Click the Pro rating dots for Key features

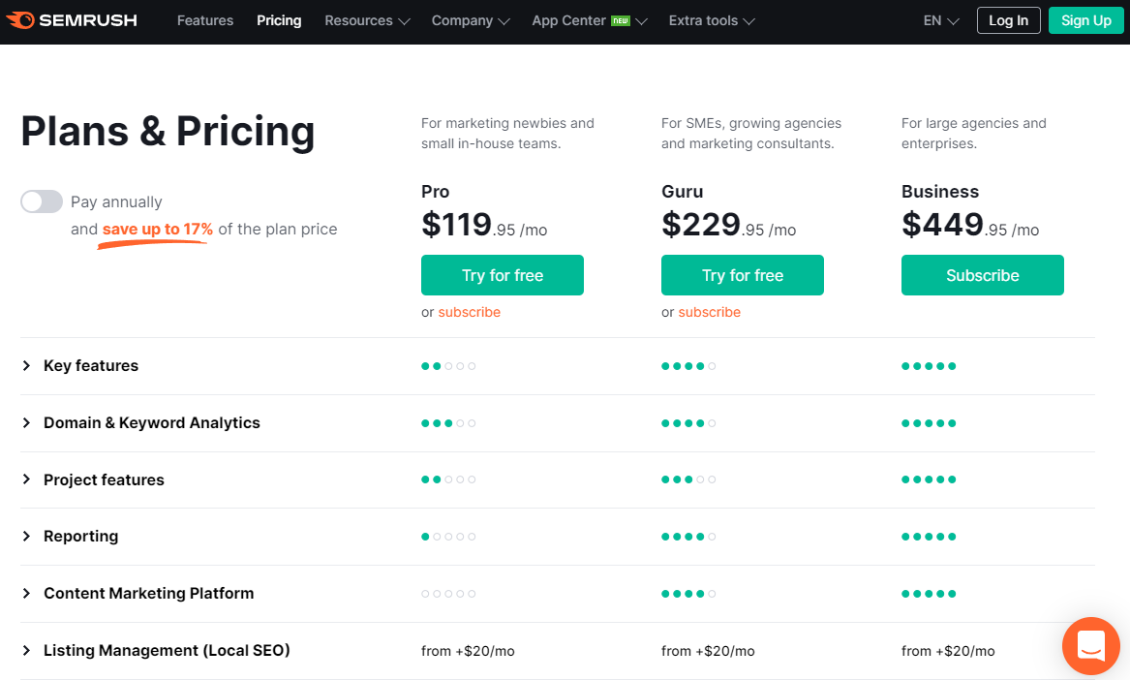click(448, 366)
